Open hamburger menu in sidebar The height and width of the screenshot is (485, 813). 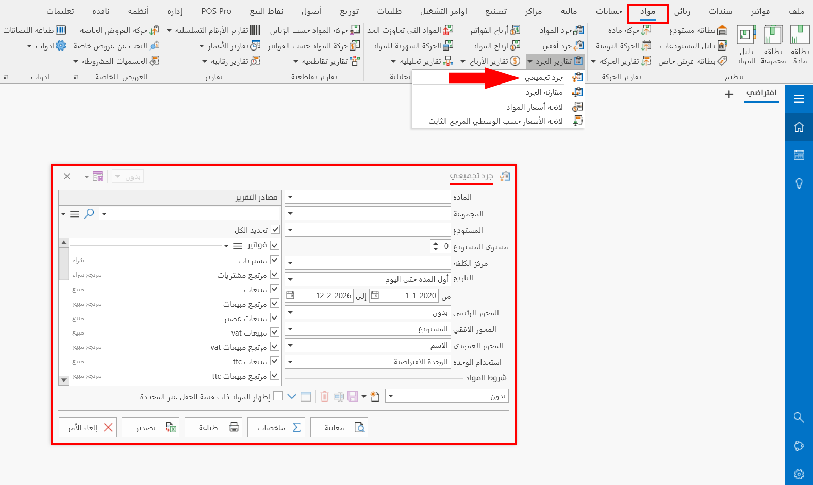[799, 99]
